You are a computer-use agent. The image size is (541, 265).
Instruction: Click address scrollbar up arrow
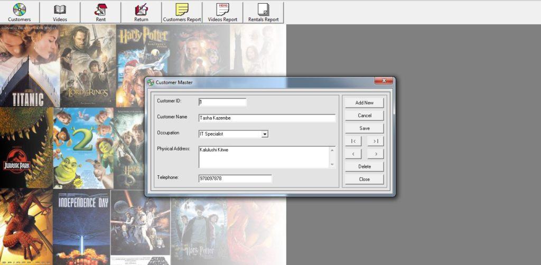tap(332, 150)
